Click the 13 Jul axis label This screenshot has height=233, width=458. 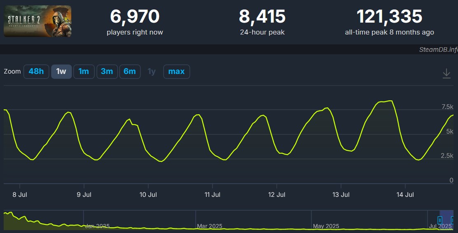click(341, 195)
